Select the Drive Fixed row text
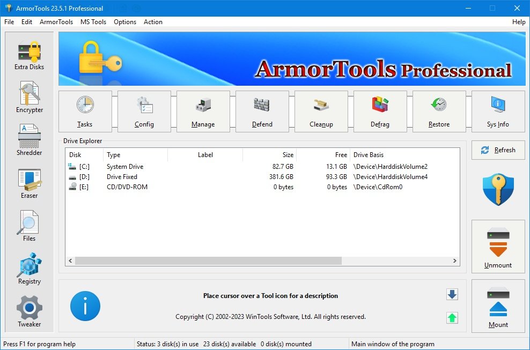This screenshot has width=530, height=350. [122, 177]
